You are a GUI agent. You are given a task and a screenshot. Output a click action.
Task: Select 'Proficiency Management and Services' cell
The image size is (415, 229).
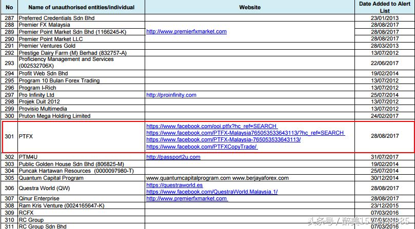coord(81,63)
